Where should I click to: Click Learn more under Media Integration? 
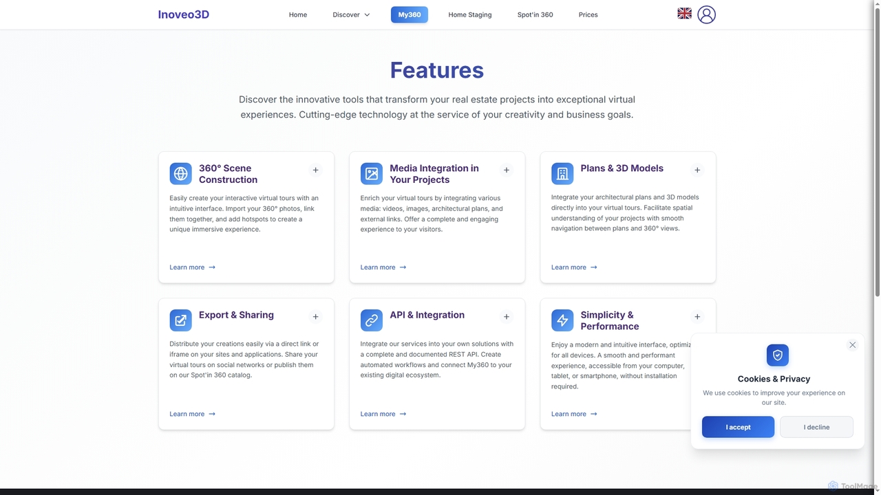(x=383, y=267)
